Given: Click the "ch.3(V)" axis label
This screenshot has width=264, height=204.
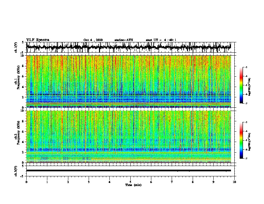Looking at the screenshot, I should click(x=16, y=171).
